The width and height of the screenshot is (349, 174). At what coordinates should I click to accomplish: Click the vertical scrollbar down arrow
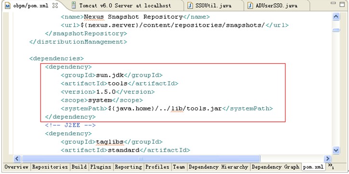point(336,150)
